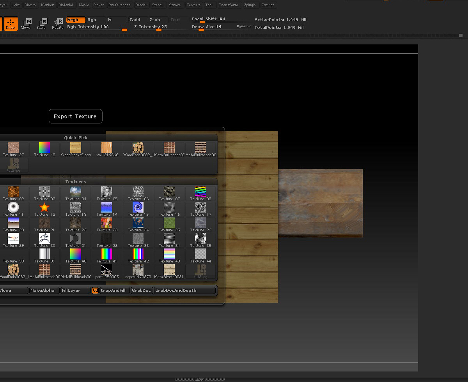This screenshot has width=468, height=382.
Task: Pick the Texture 39 metallic gradient
Action: 44,256
